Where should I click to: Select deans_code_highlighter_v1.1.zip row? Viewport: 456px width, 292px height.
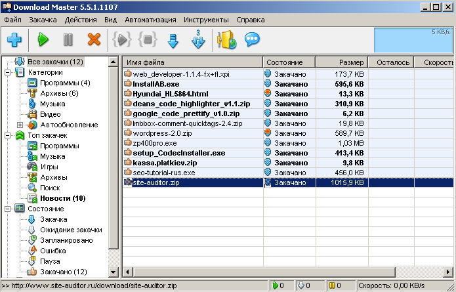tap(288, 104)
